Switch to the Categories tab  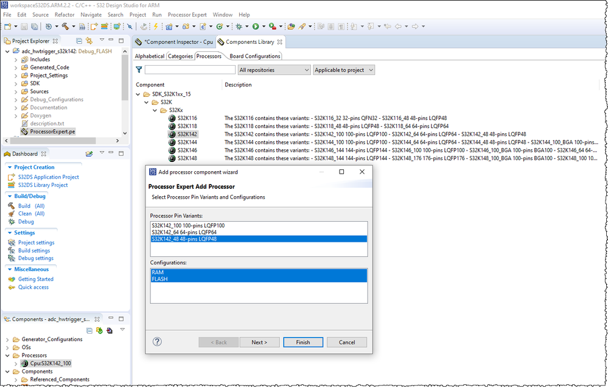(x=180, y=56)
